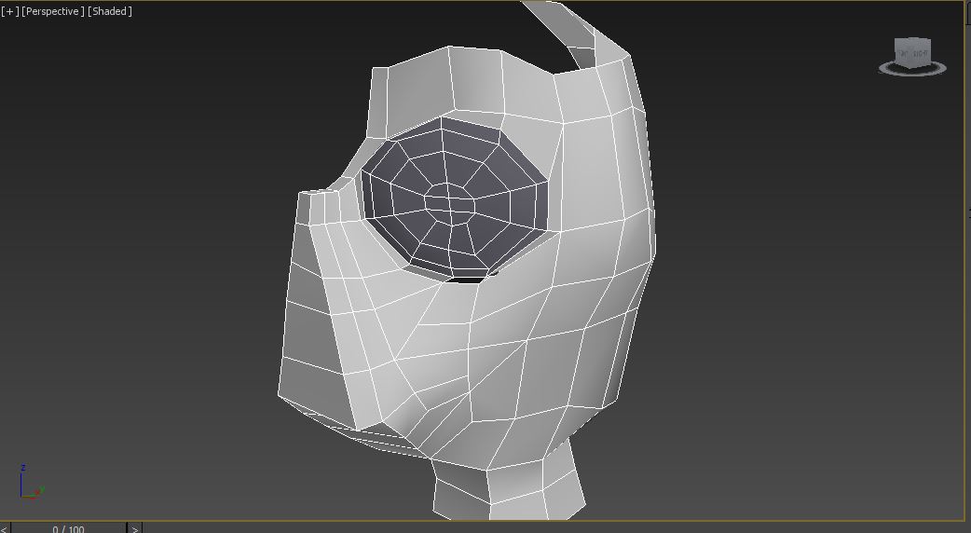Viewport: 971px width, 533px height.
Task: Click the ViewCube cube to reorient view
Action: (911, 53)
